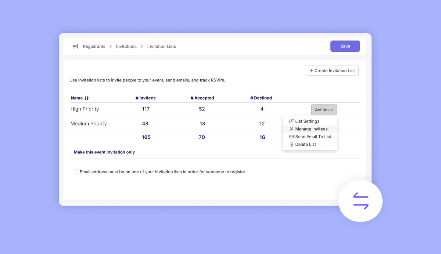Go to Registrants in the breadcrumb

pos(94,47)
